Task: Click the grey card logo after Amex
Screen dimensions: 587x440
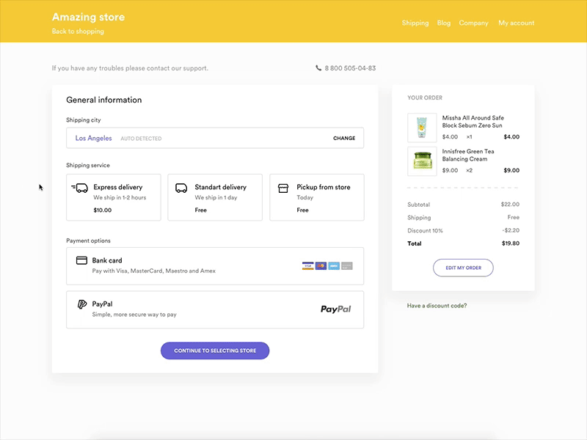Action: tap(347, 266)
